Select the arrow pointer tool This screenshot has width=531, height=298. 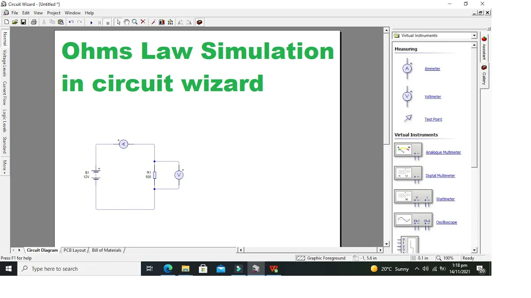[119, 22]
